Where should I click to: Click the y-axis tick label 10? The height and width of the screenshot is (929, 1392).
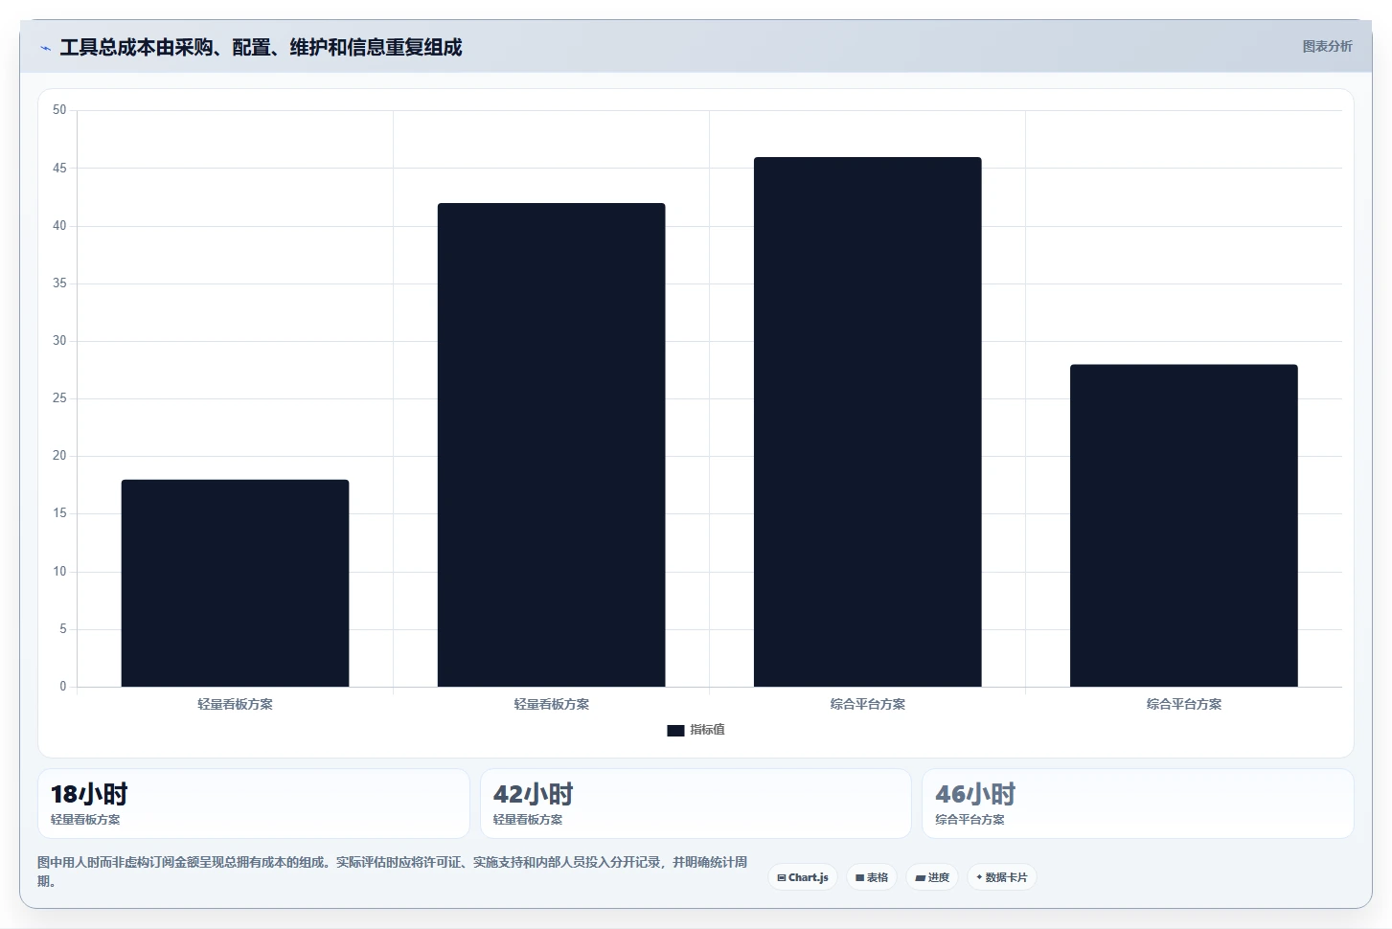pyautogui.click(x=59, y=572)
